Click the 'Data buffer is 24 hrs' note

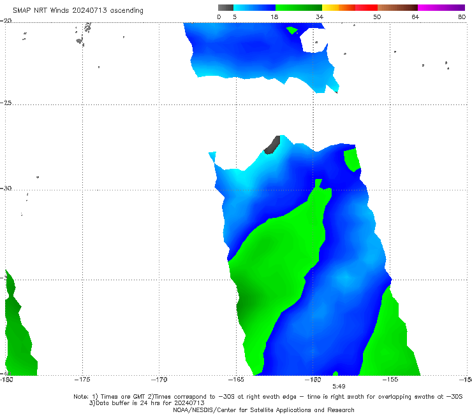coord(147,403)
